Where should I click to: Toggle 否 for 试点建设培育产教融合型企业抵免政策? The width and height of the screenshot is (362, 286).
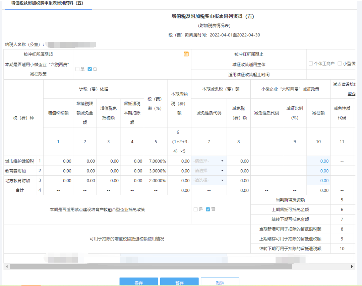208,209
